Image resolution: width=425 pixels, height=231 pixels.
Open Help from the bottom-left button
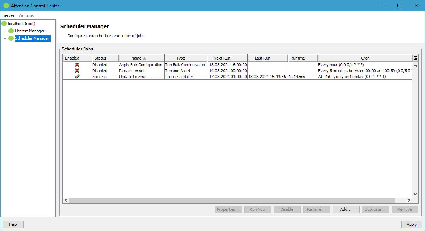13,224
